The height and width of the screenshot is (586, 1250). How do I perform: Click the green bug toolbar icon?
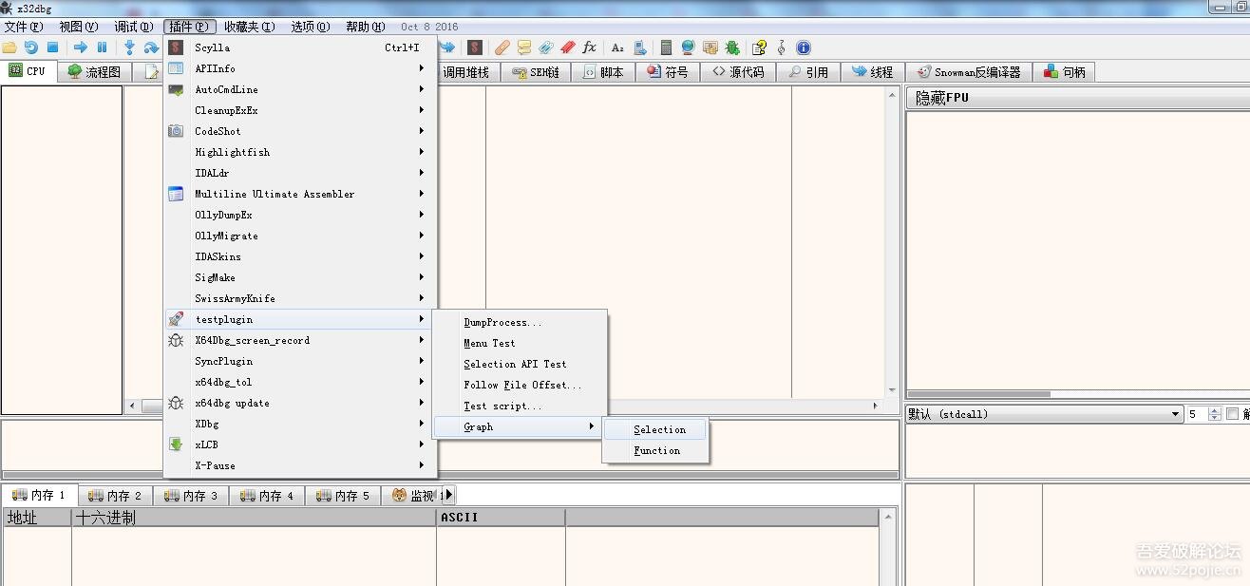point(732,47)
